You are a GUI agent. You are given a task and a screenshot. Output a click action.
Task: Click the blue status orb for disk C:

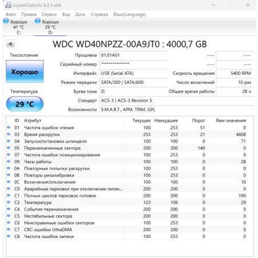pos(6,21)
